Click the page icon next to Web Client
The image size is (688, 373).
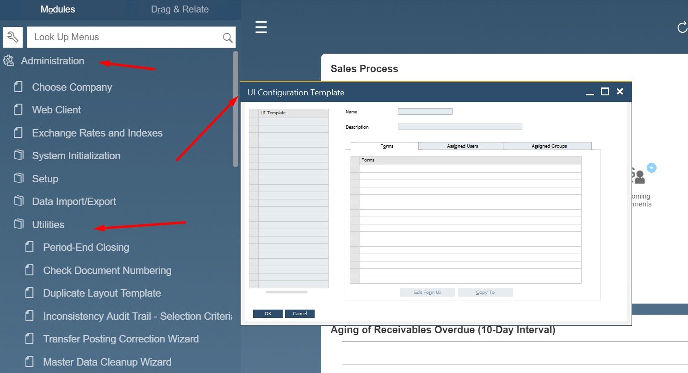click(19, 110)
